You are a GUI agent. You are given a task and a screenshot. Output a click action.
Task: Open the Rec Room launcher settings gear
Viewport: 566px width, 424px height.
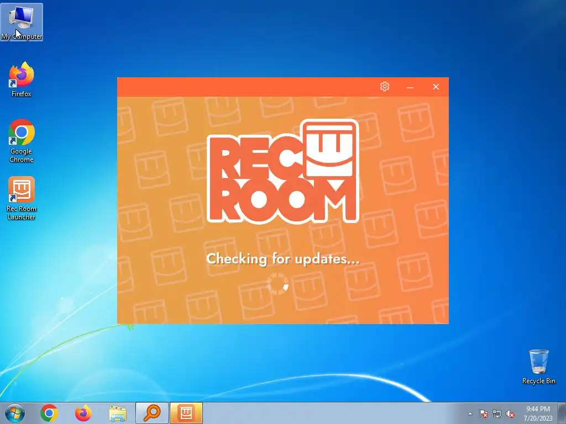coord(385,87)
